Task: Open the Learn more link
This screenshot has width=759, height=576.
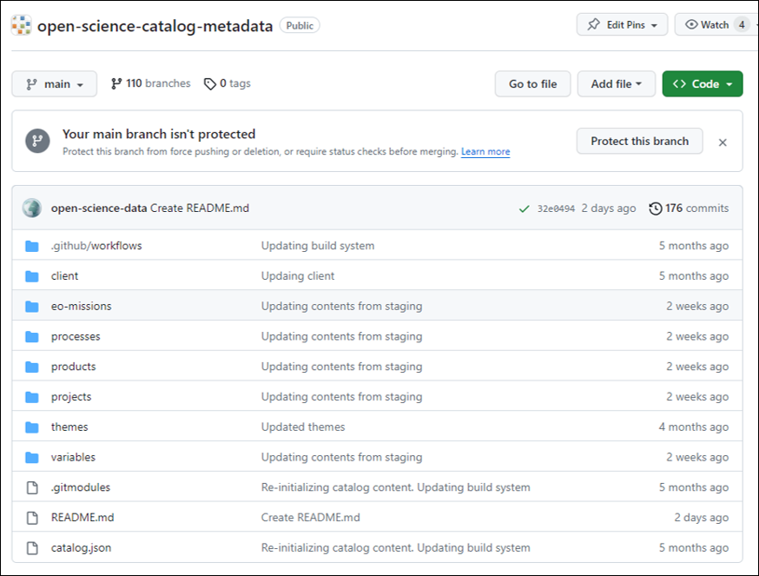Action: click(x=485, y=152)
